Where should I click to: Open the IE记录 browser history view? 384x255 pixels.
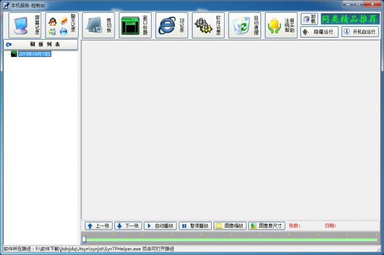(x=172, y=25)
